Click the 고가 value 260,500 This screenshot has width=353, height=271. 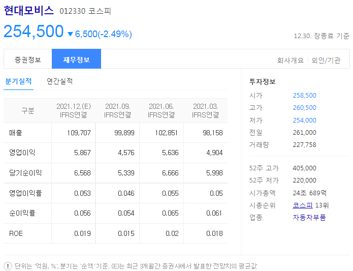pyautogui.click(x=304, y=108)
